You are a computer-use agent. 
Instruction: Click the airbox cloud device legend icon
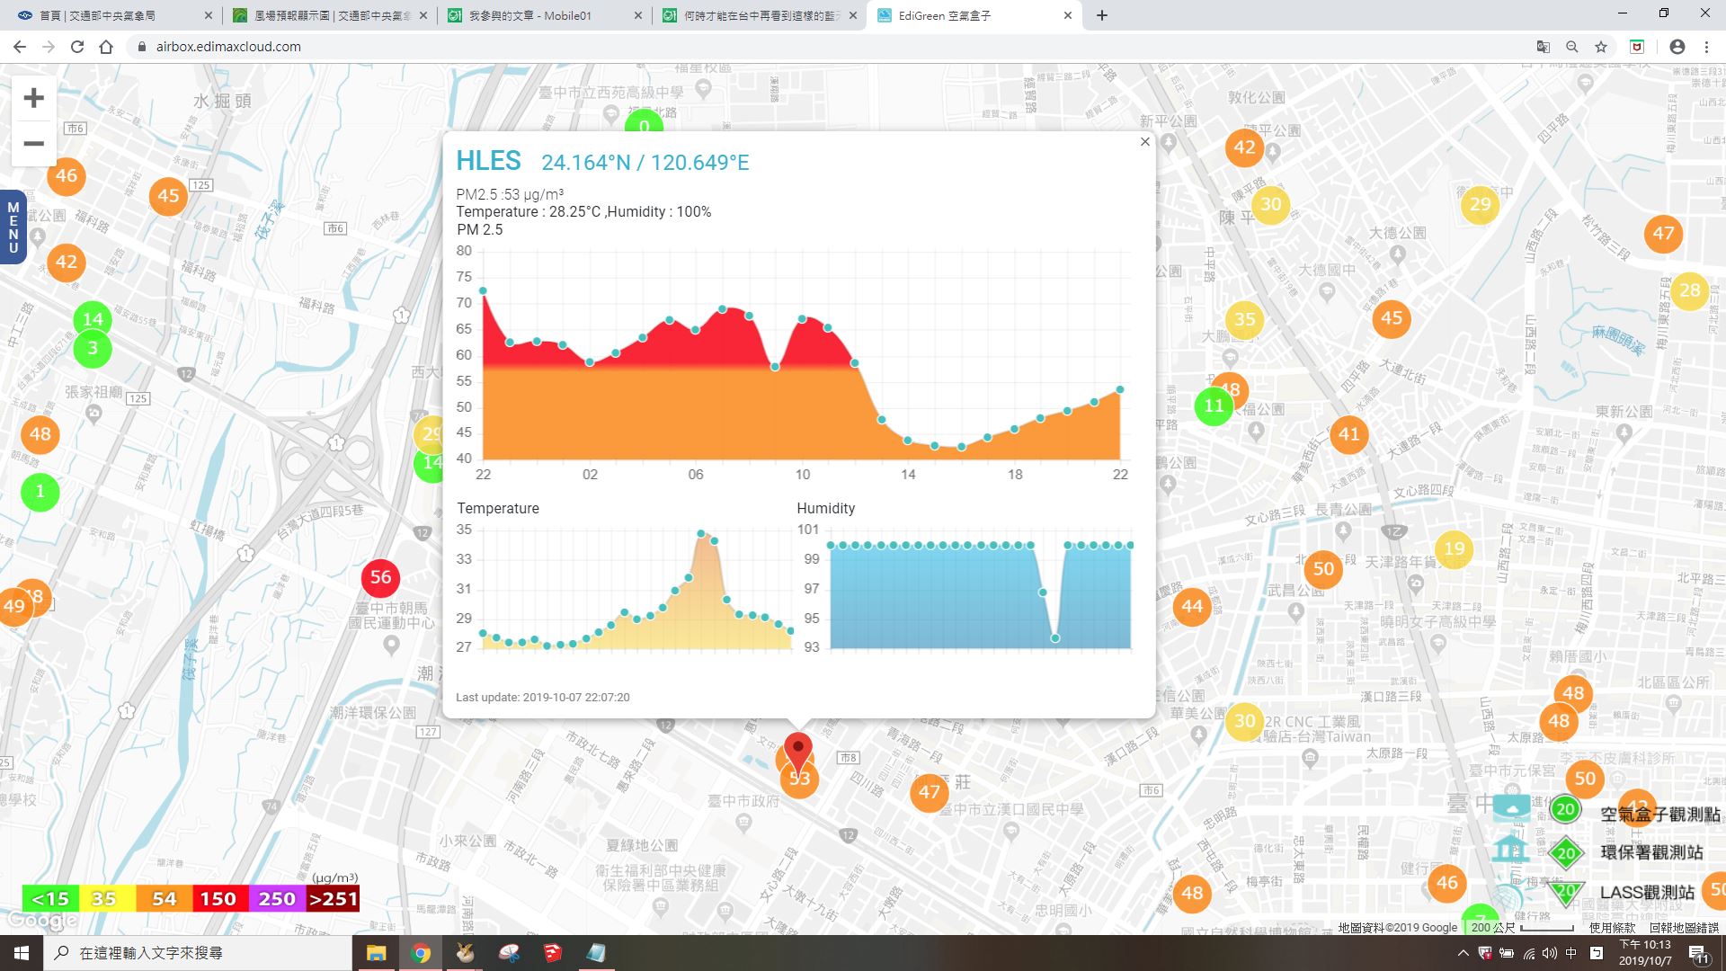pos(1511,808)
